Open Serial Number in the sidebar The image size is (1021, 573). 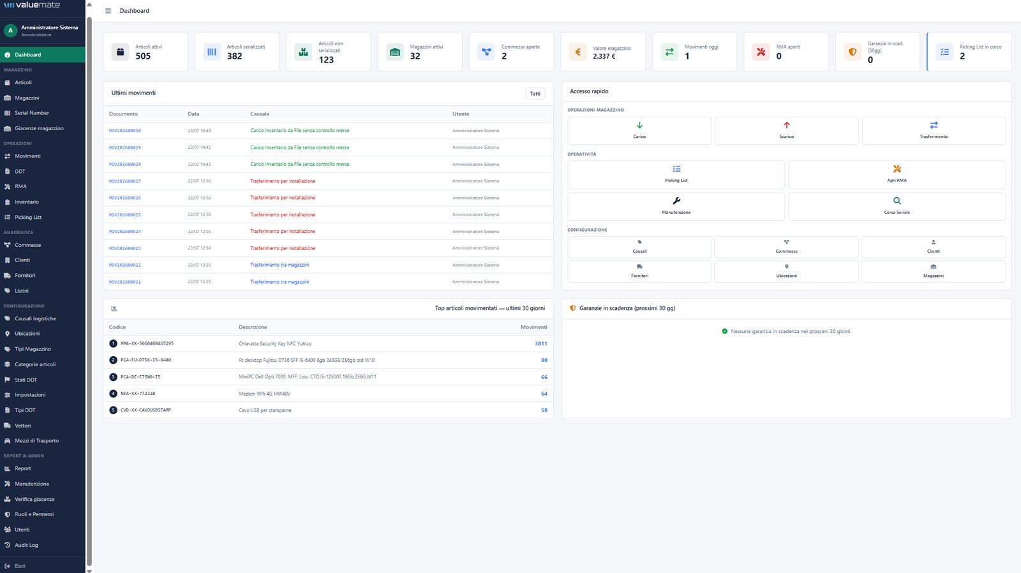pos(42,113)
